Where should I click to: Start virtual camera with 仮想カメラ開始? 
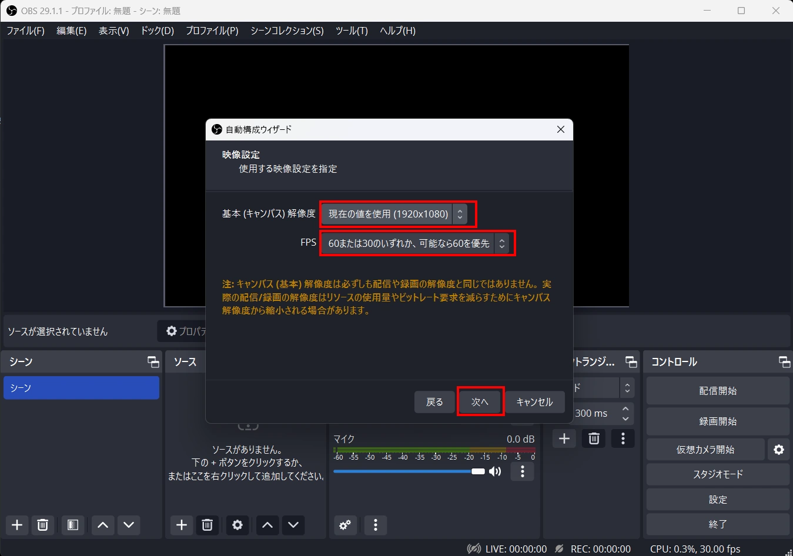click(x=705, y=450)
